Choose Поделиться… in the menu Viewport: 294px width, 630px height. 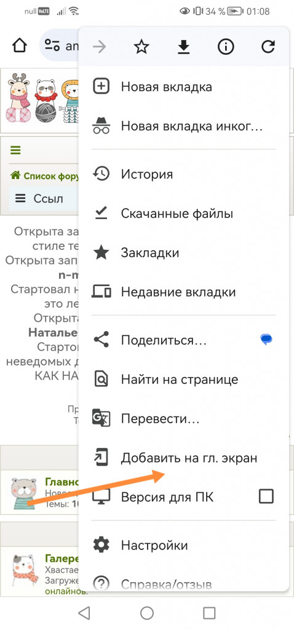coord(164,340)
